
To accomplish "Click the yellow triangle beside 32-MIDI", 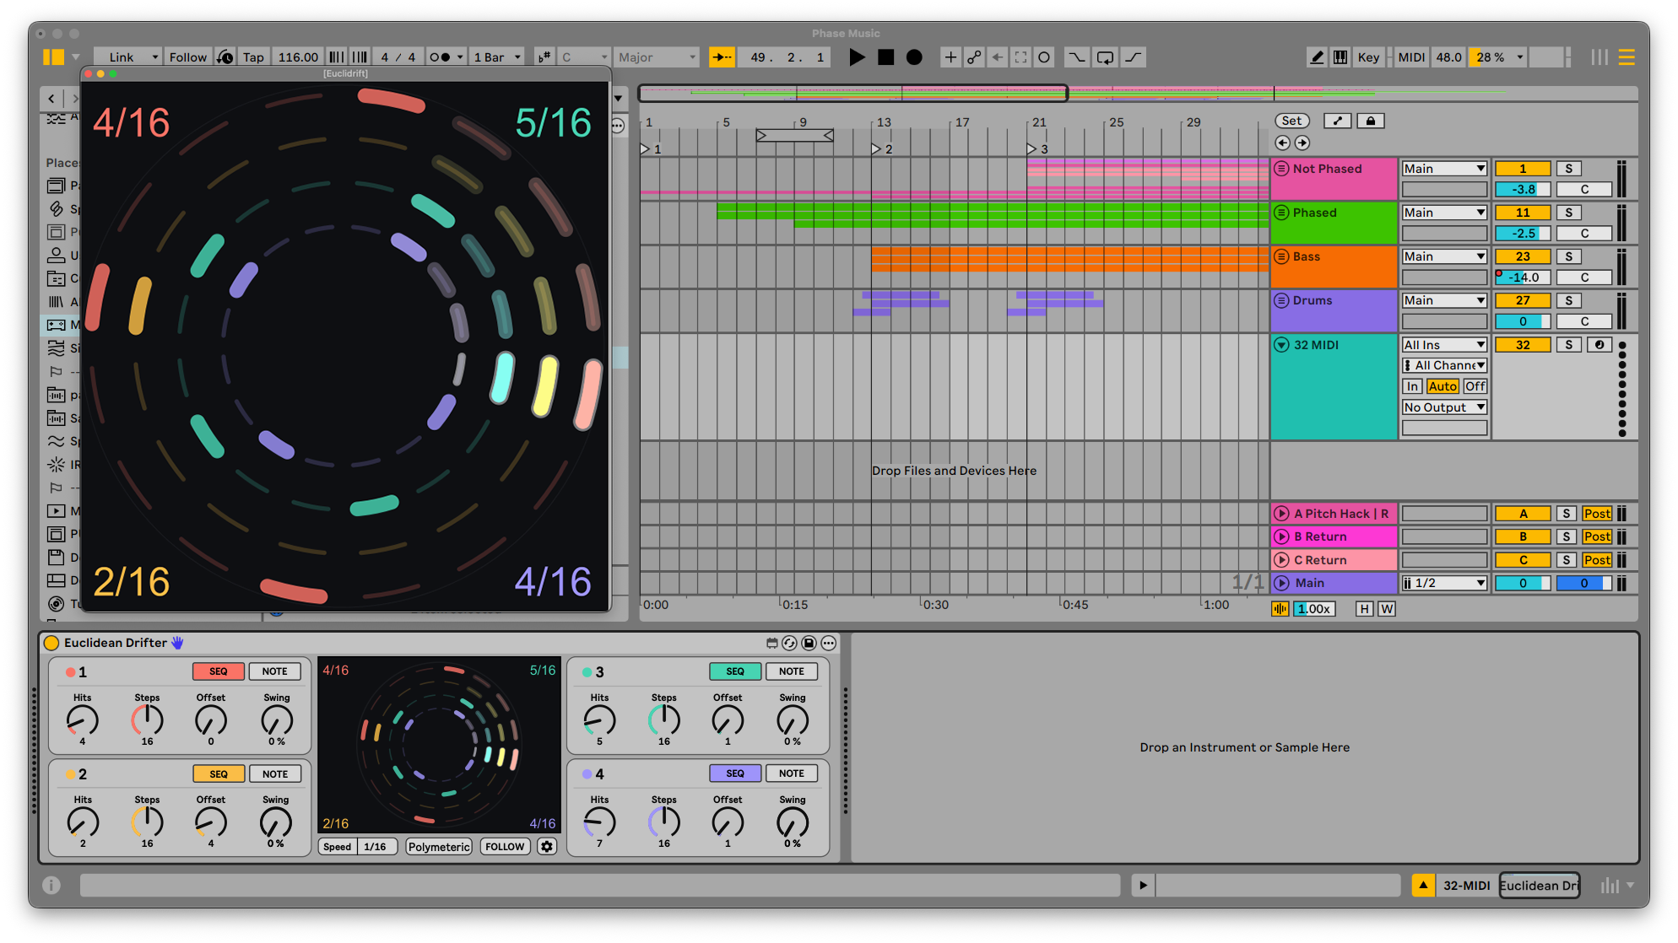I will (1423, 885).
